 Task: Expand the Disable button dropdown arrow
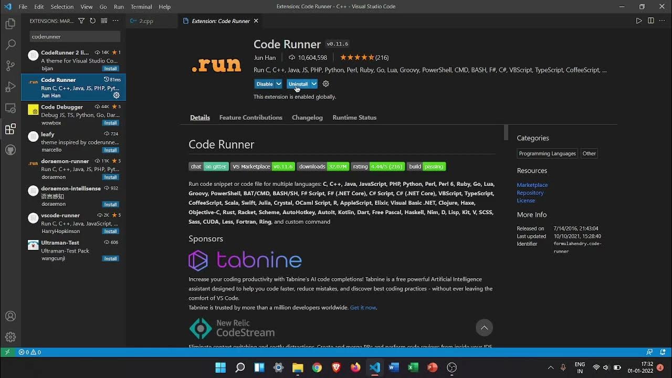pos(279,84)
